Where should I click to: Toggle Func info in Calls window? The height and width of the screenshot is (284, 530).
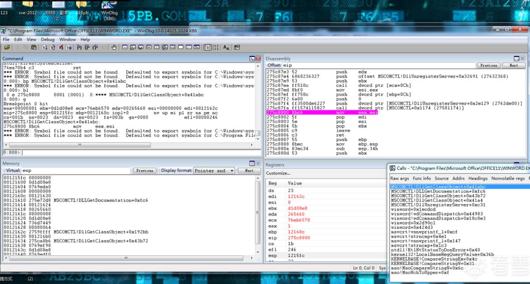coord(422,178)
